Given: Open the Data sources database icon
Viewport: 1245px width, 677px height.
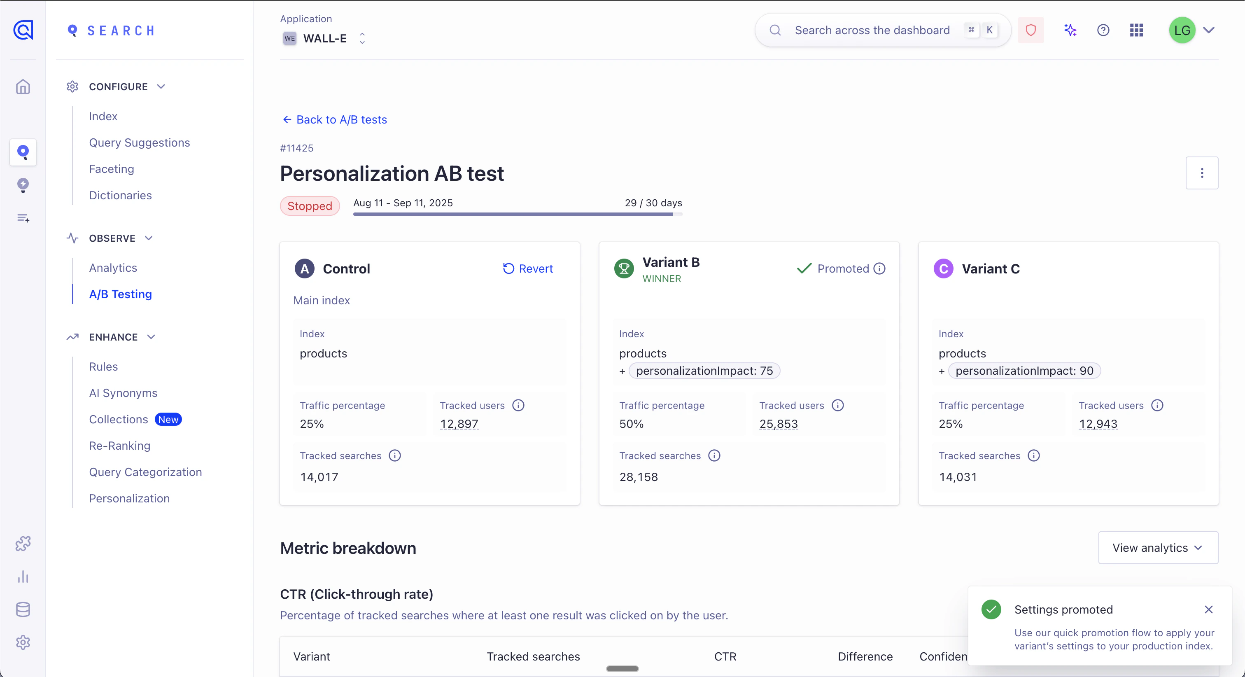Looking at the screenshot, I should (23, 609).
